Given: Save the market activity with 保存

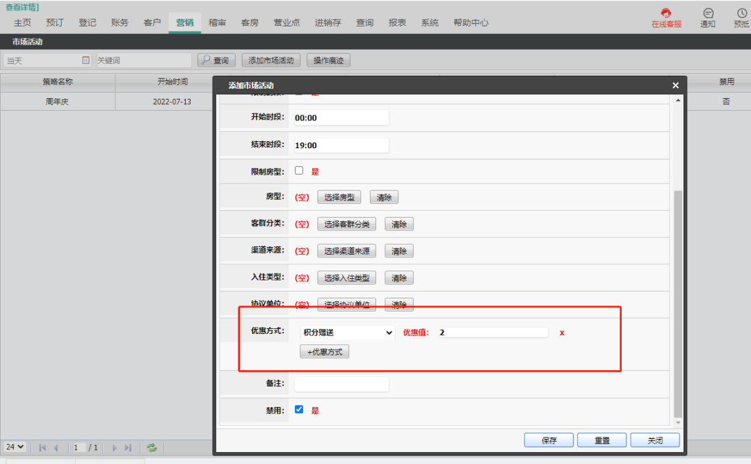Looking at the screenshot, I should click(549, 440).
